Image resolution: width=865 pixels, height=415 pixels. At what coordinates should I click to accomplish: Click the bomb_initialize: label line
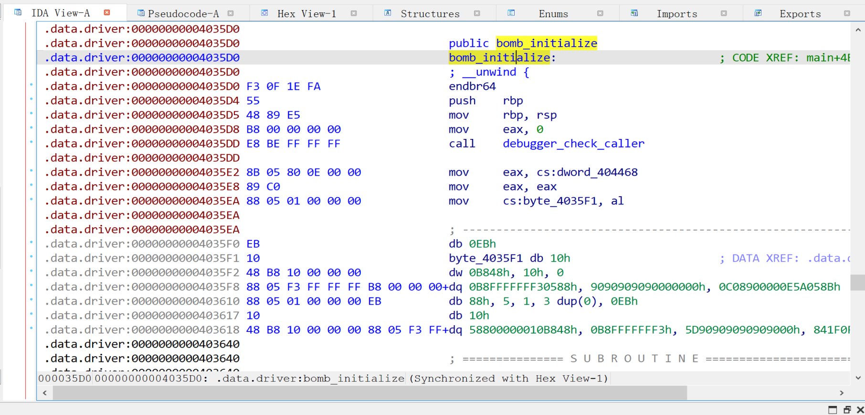tap(502, 58)
